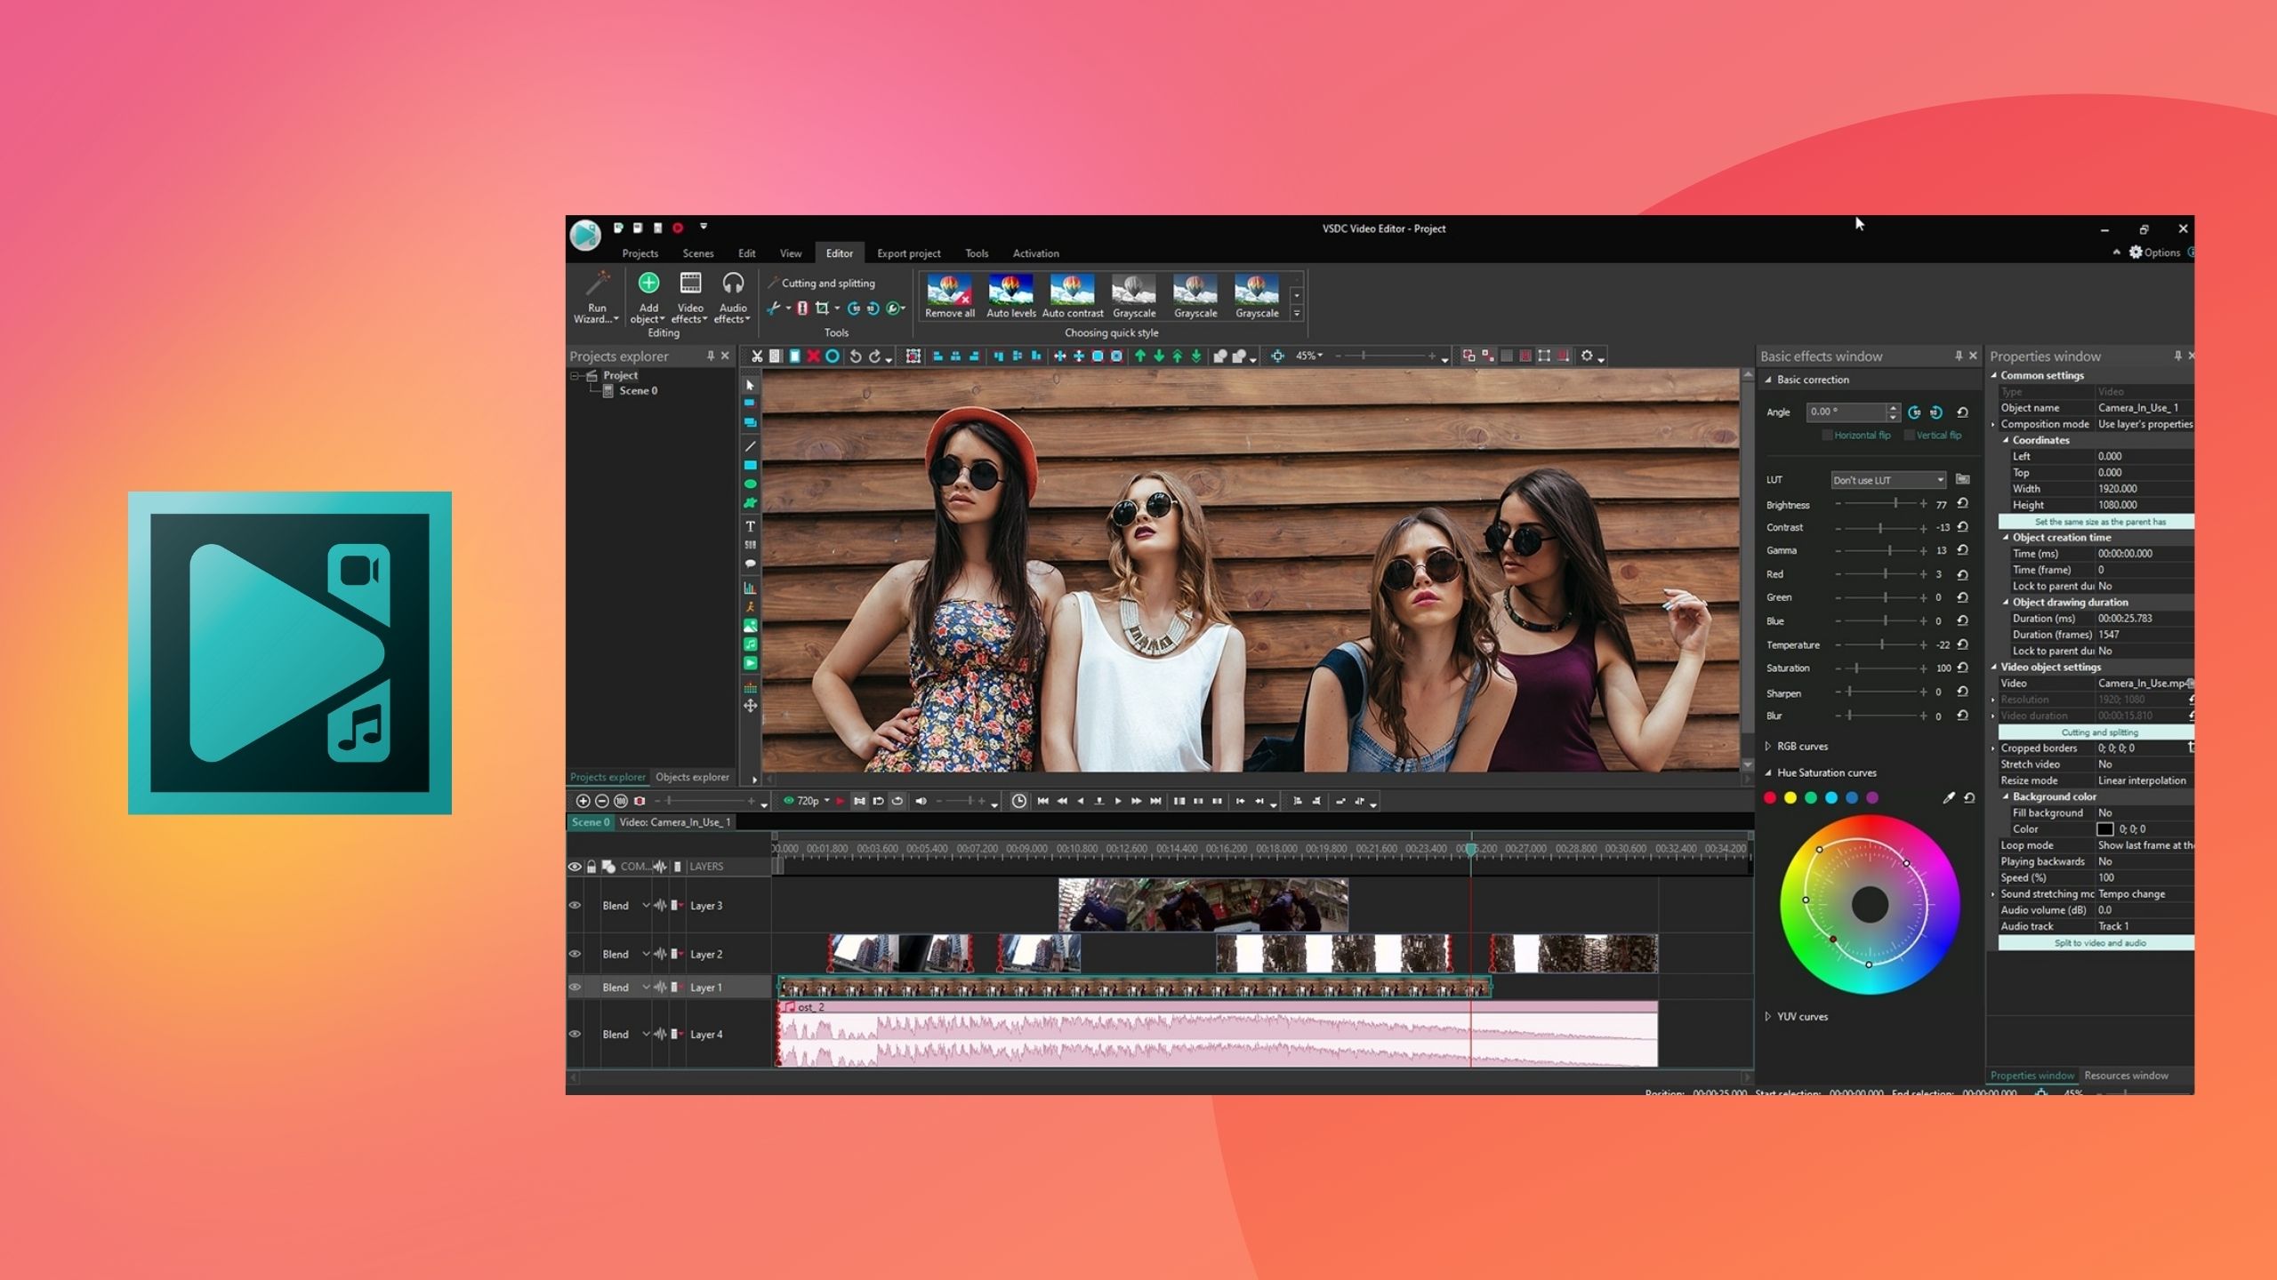This screenshot has width=2277, height=1280.
Task: Click the undo arrow in editor toolbar
Action: [855, 356]
